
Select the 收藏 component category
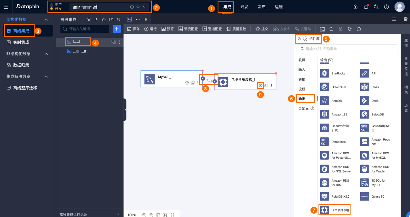point(302,60)
